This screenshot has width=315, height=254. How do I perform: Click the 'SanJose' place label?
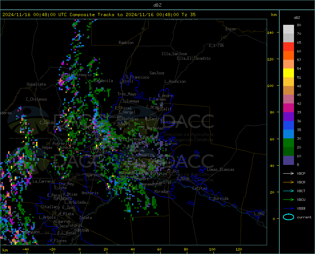click(x=157, y=73)
